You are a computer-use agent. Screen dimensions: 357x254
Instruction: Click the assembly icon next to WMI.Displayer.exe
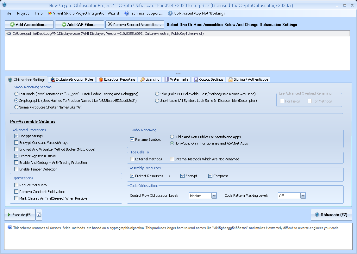(x=9, y=34)
